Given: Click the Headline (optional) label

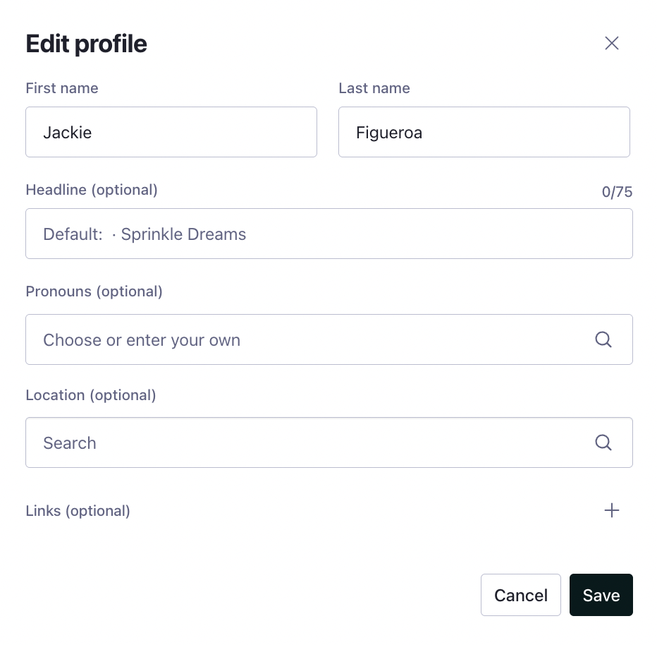Looking at the screenshot, I should point(92,190).
